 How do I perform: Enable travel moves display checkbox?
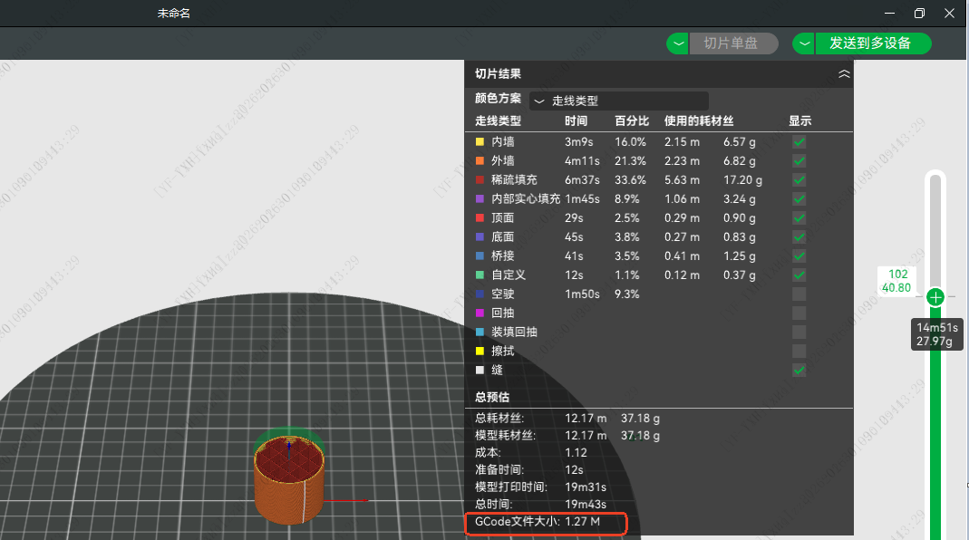(x=799, y=294)
